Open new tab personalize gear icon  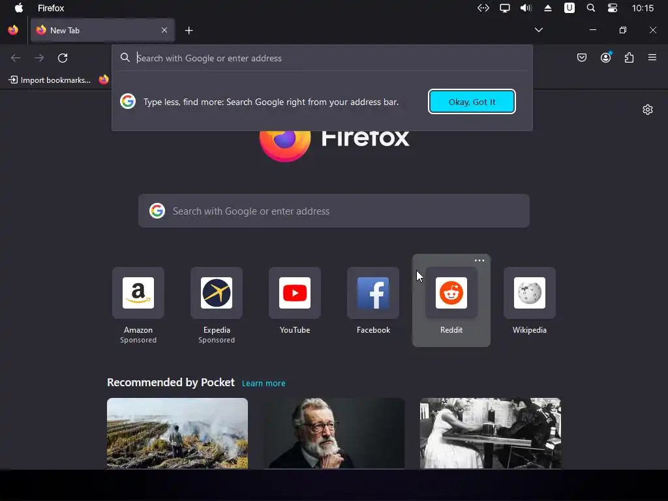tap(648, 110)
